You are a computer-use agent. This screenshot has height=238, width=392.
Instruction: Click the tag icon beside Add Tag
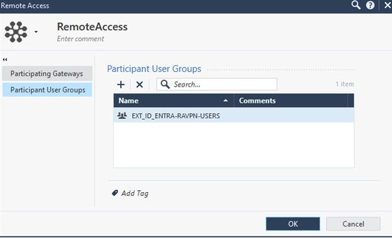coord(115,193)
